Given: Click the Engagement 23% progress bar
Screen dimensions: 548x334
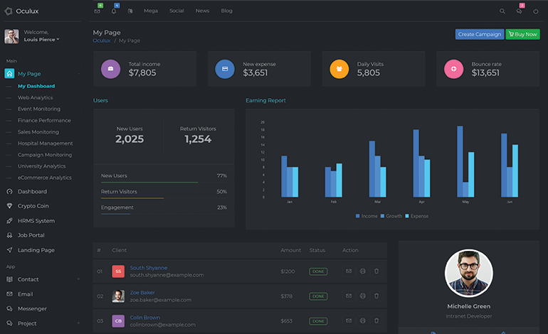Looking at the screenshot, I should coord(164,214).
